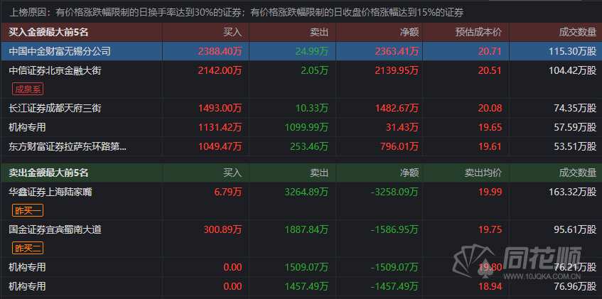Screen dimensions: 602x299
Task: Click the 预估成本价 column header
Action: (x=478, y=32)
